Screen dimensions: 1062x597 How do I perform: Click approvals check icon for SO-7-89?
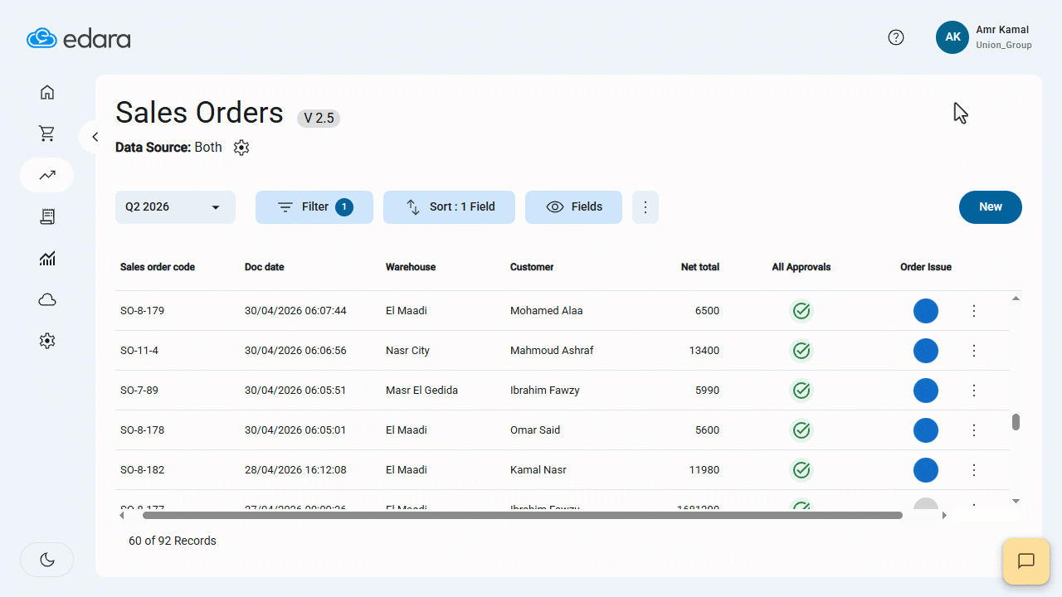pyautogui.click(x=801, y=391)
